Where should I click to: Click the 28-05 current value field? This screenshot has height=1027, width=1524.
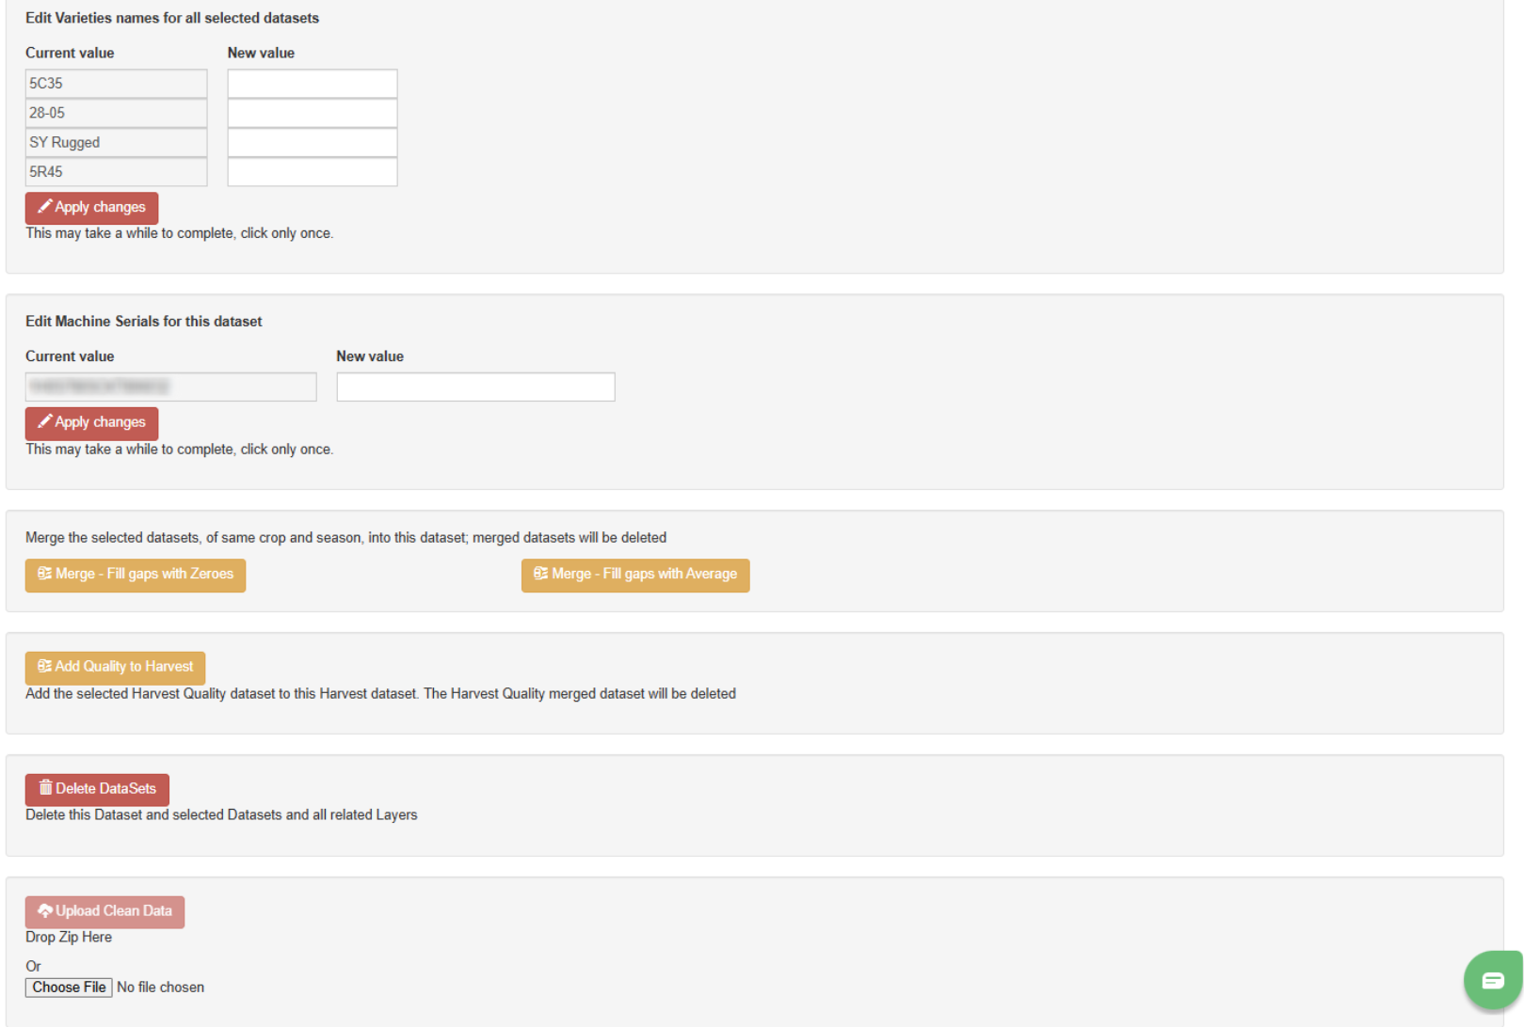coord(116,113)
